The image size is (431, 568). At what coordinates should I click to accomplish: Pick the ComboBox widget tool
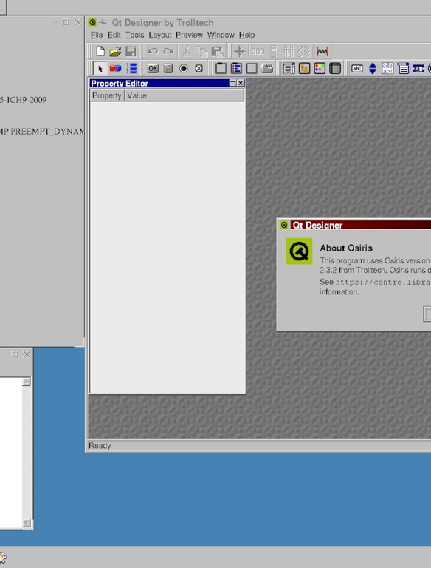(403, 69)
